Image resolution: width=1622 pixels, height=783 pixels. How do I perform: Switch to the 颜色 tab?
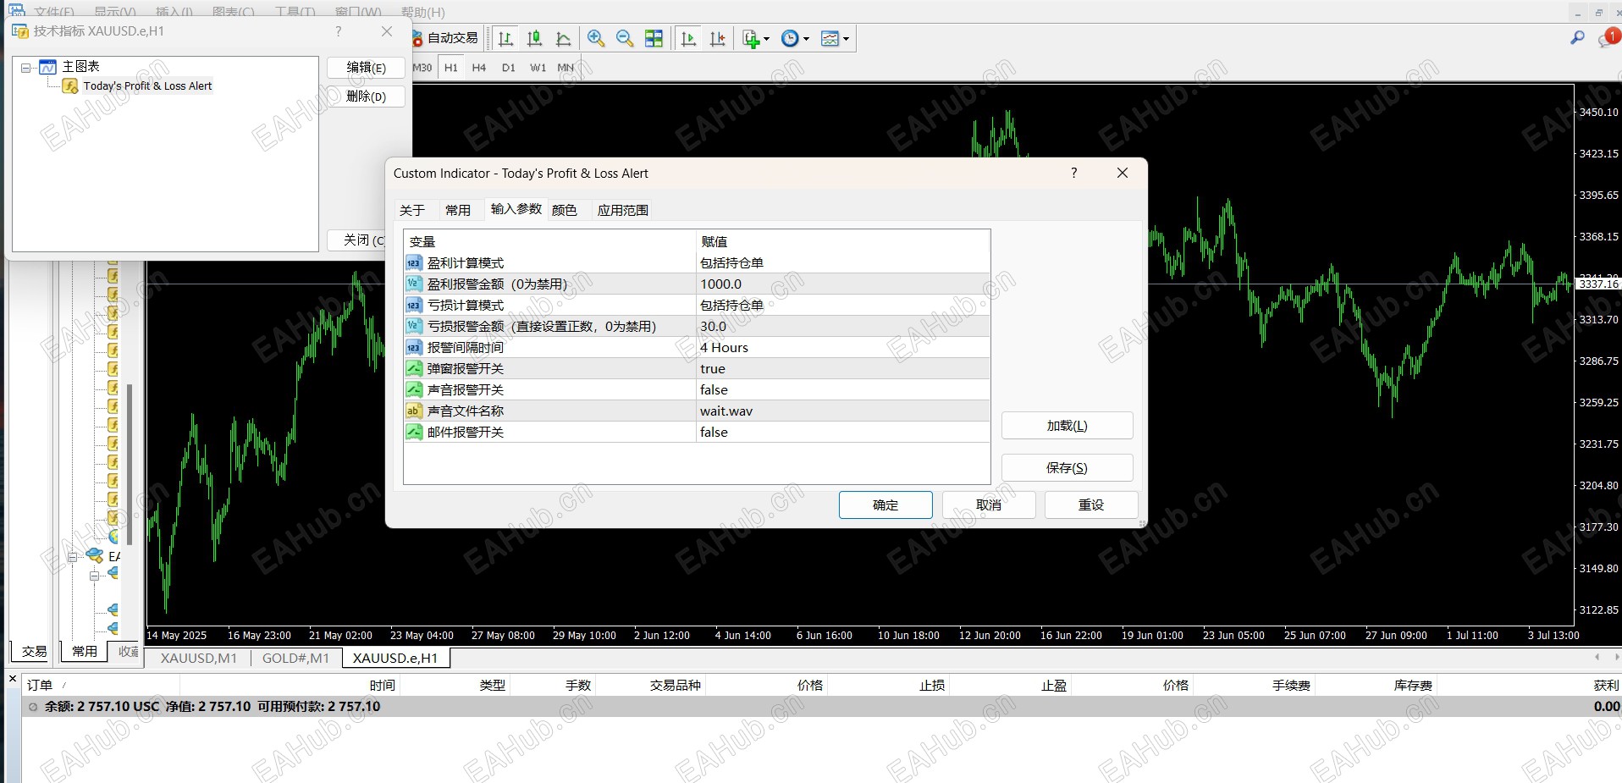(x=565, y=210)
